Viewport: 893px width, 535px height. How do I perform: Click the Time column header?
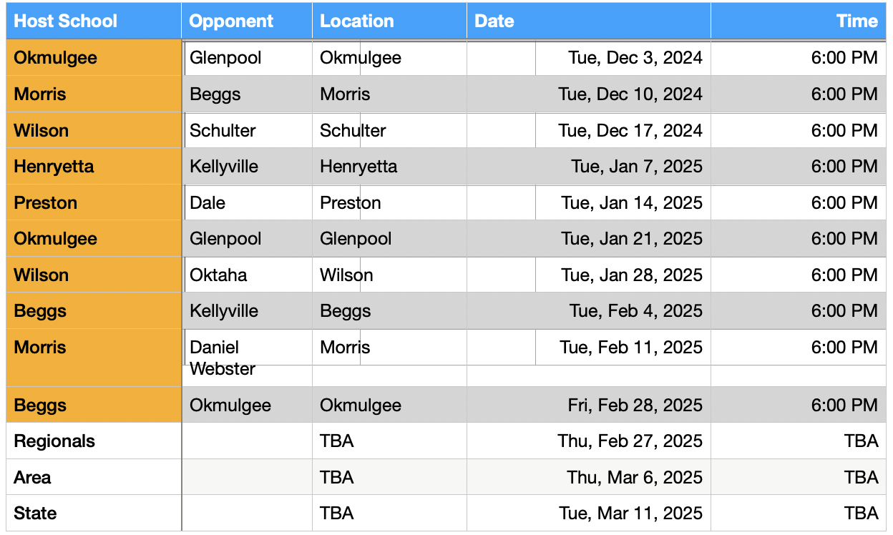pyautogui.click(x=799, y=21)
